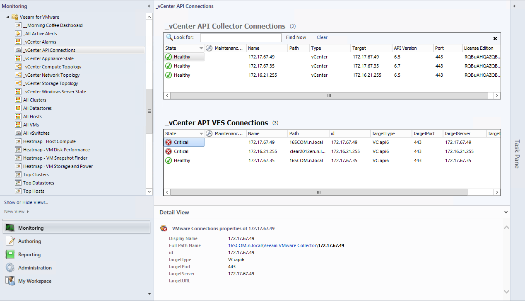Click Critical state icon for 172.16.21.255
525x301 pixels.
pos(169,151)
